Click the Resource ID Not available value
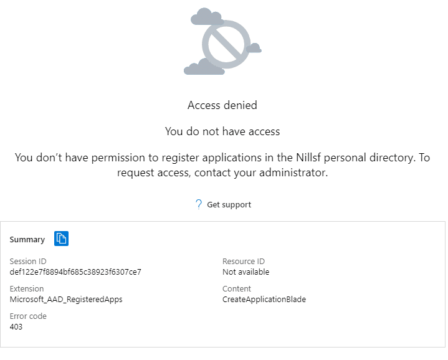The width and height of the screenshot is (448, 360). [x=245, y=272]
